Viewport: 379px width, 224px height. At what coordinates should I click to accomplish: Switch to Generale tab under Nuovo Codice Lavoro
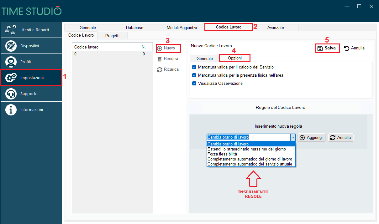204,59
